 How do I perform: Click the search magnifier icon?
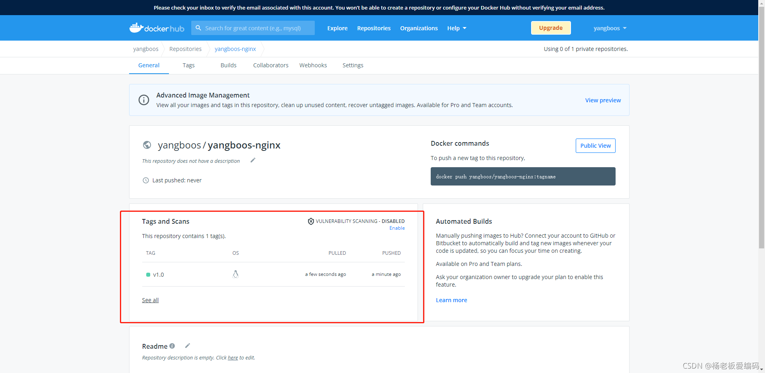point(198,28)
